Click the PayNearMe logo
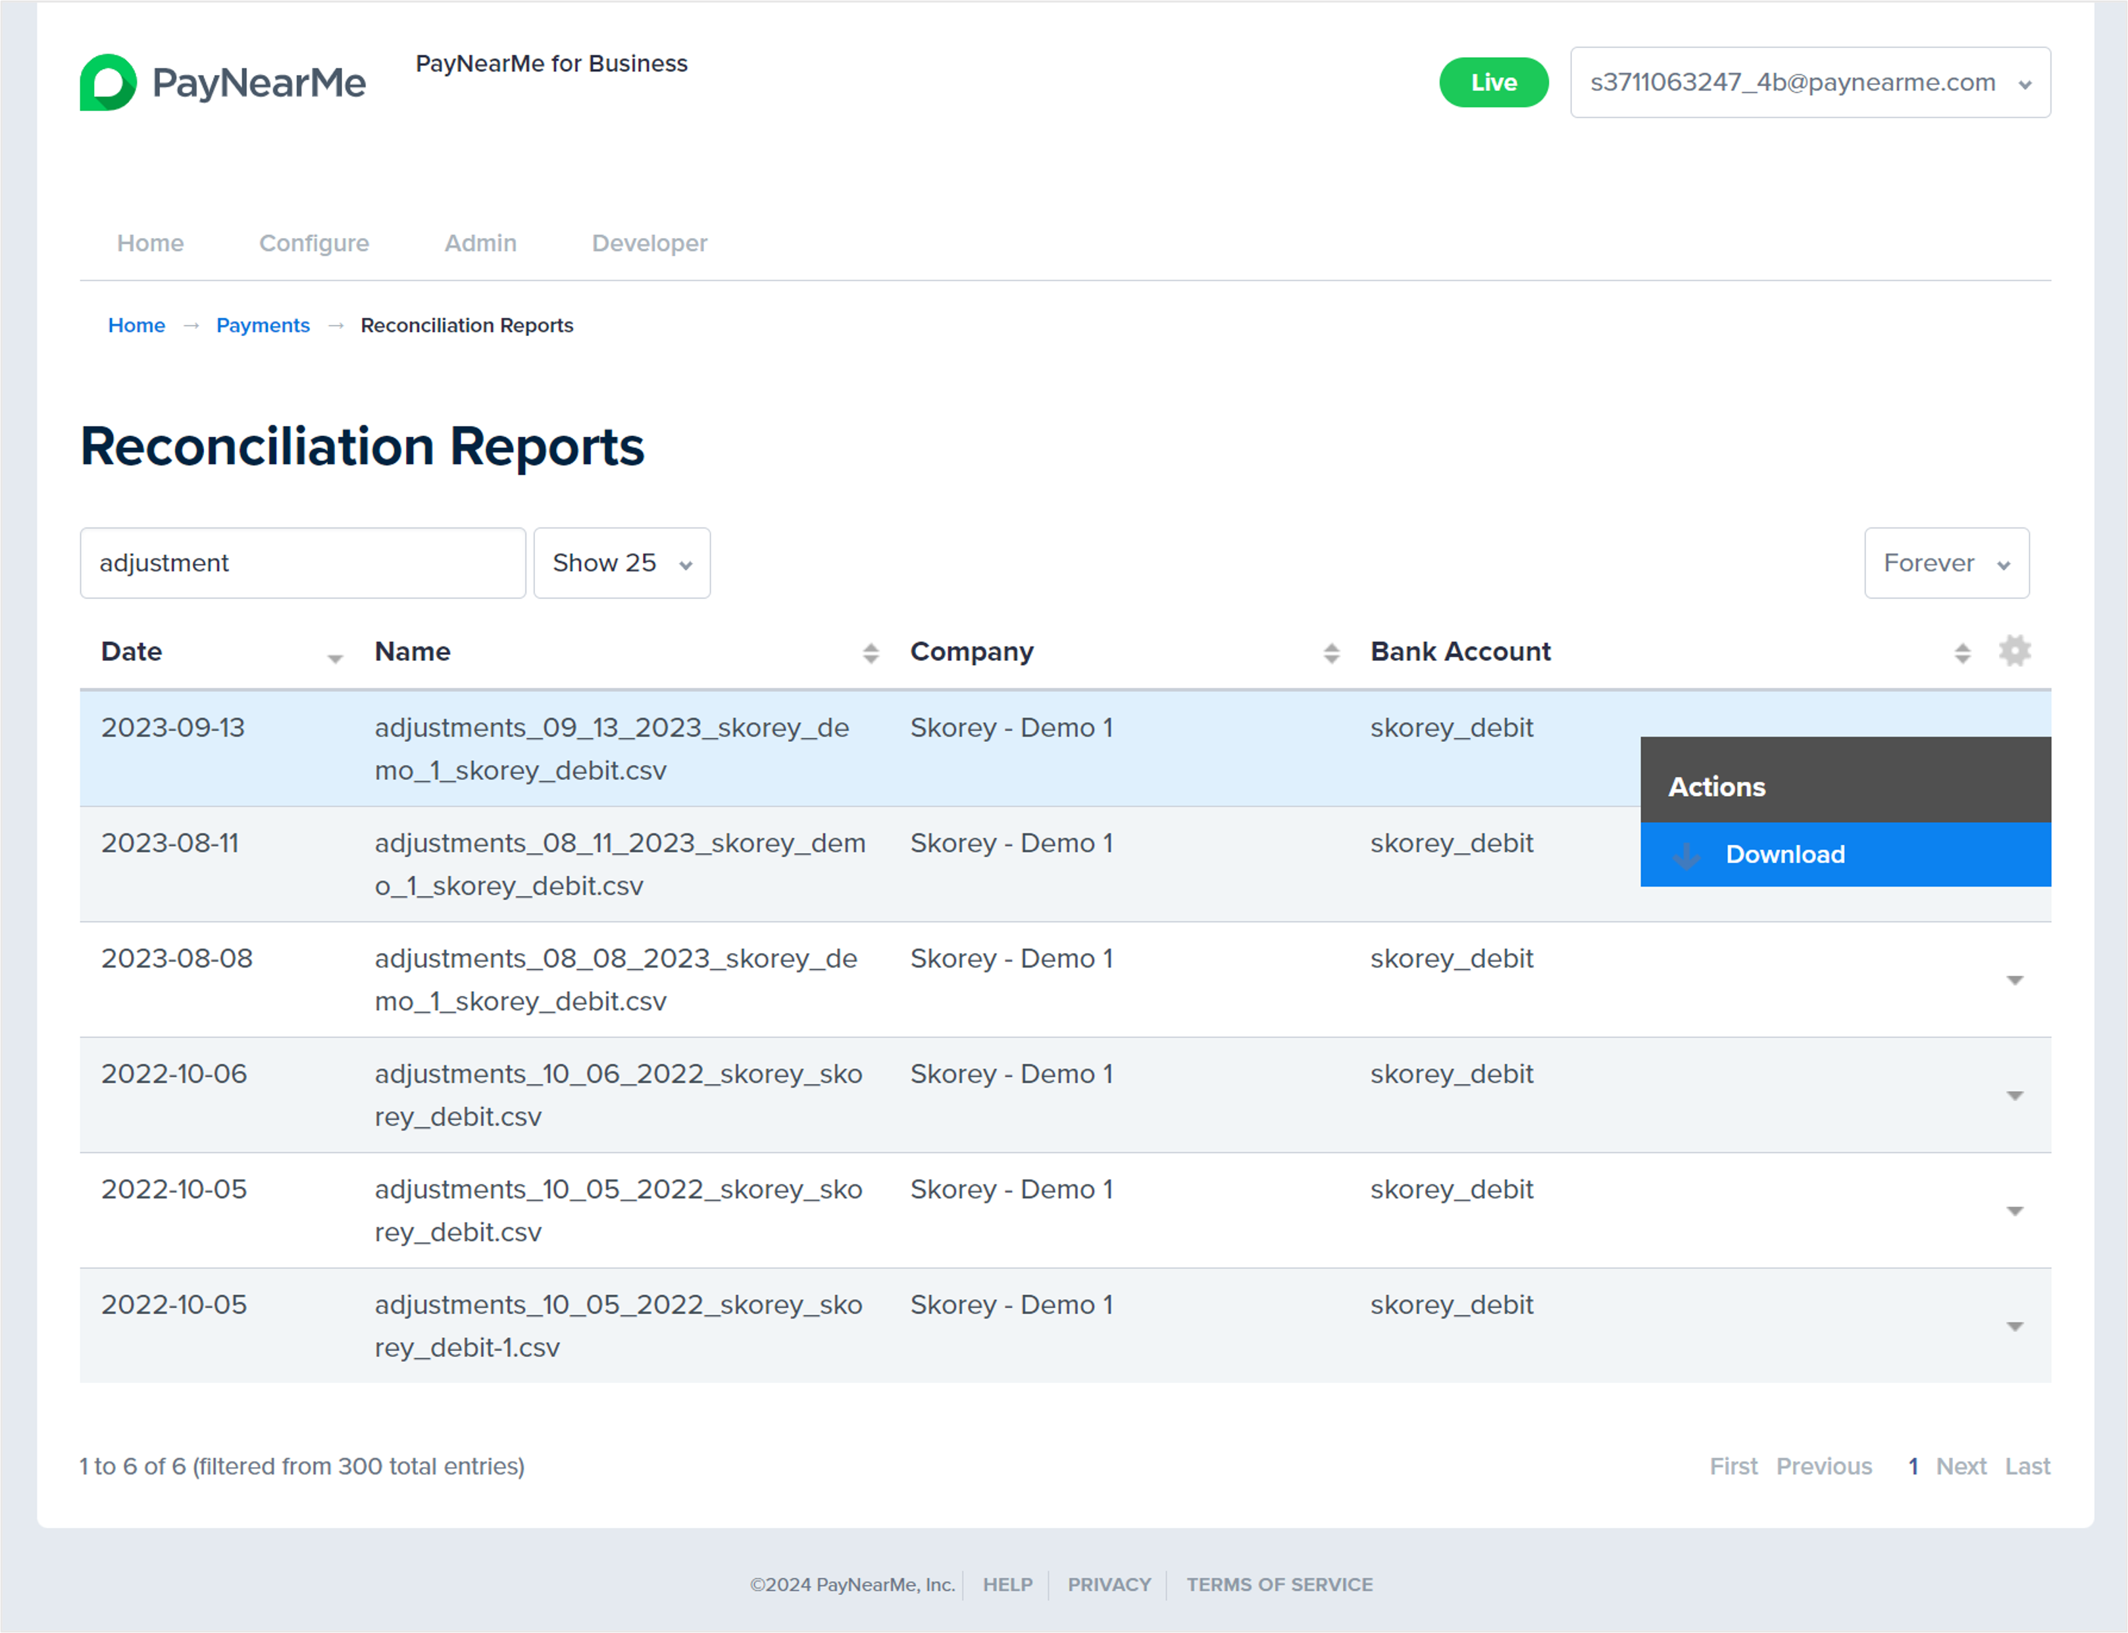The image size is (2128, 1633). click(x=222, y=83)
